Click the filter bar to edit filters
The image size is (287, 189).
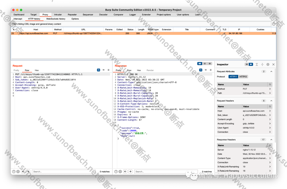pyautogui.click(x=141, y=24)
